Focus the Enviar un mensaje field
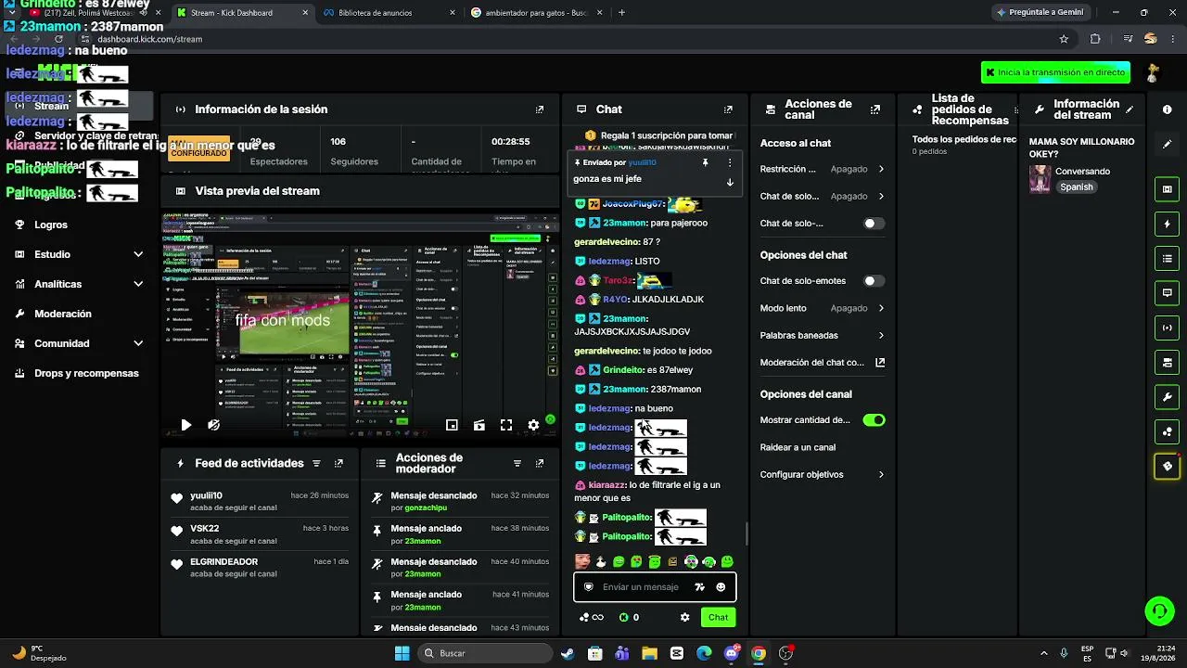1187x668 pixels. pyautogui.click(x=641, y=587)
